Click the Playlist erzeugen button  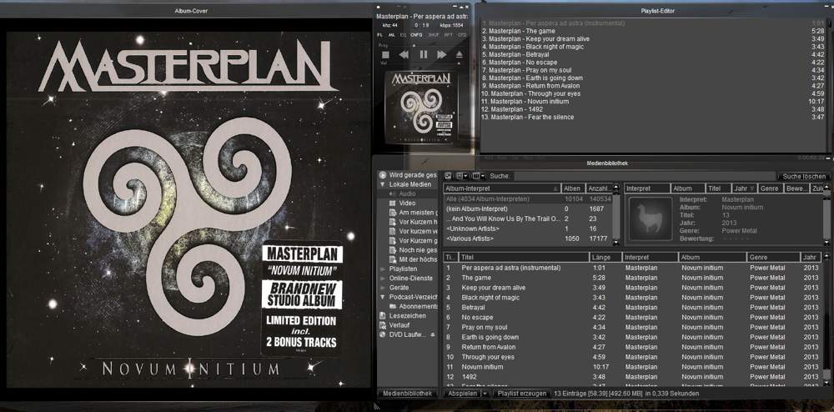[x=522, y=393]
